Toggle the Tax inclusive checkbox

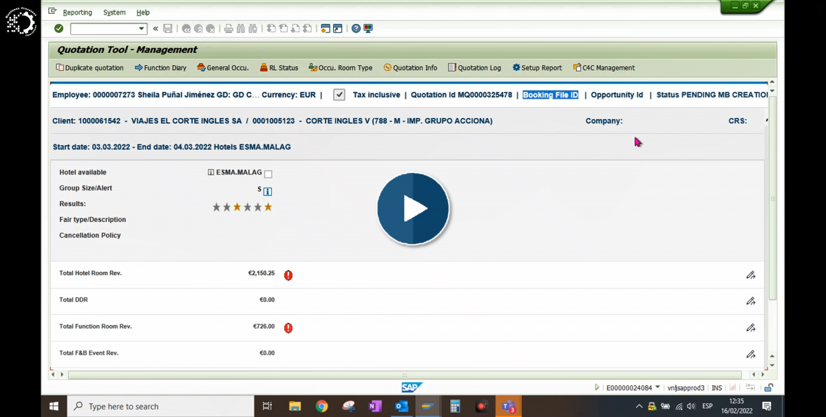pyautogui.click(x=339, y=95)
